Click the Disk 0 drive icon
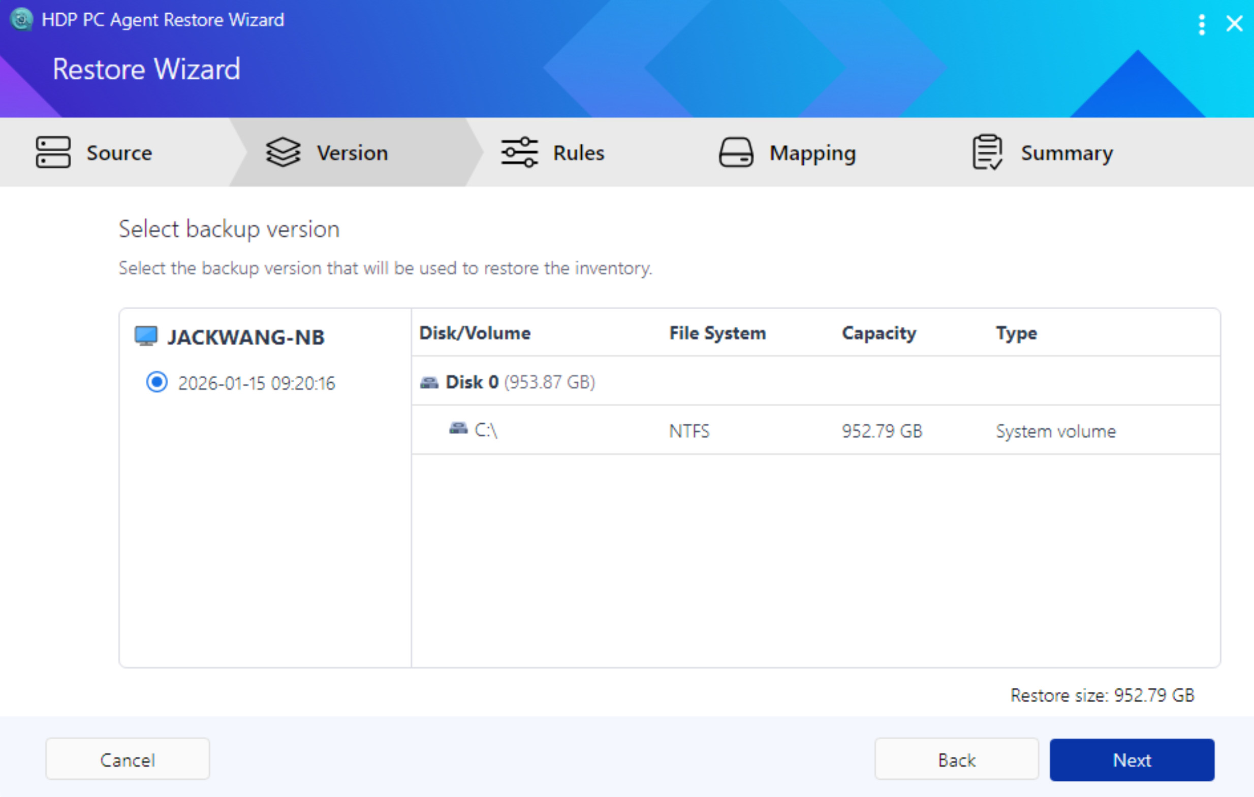Viewport: 1254px width, 797px height. tap(429, 383)
